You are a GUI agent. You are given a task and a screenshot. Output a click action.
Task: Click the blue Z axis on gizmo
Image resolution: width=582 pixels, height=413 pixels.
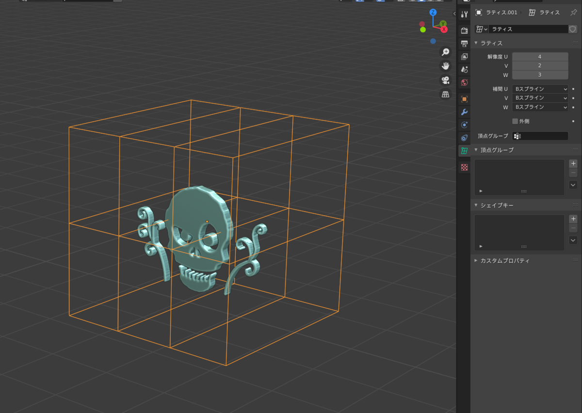(x=433, y=12)
